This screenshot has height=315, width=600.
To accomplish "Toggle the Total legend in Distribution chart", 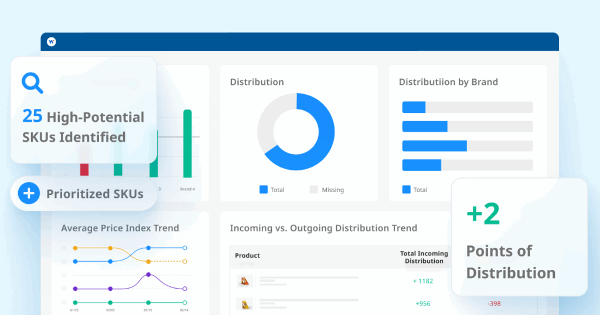I will 272,190.
